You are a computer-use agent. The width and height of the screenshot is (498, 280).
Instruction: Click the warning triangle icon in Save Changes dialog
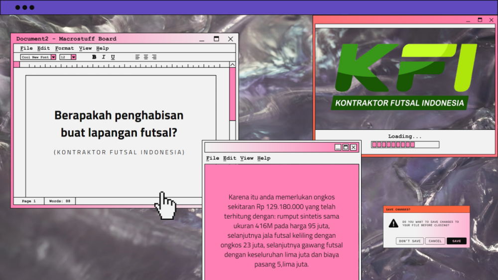point(393,223)
